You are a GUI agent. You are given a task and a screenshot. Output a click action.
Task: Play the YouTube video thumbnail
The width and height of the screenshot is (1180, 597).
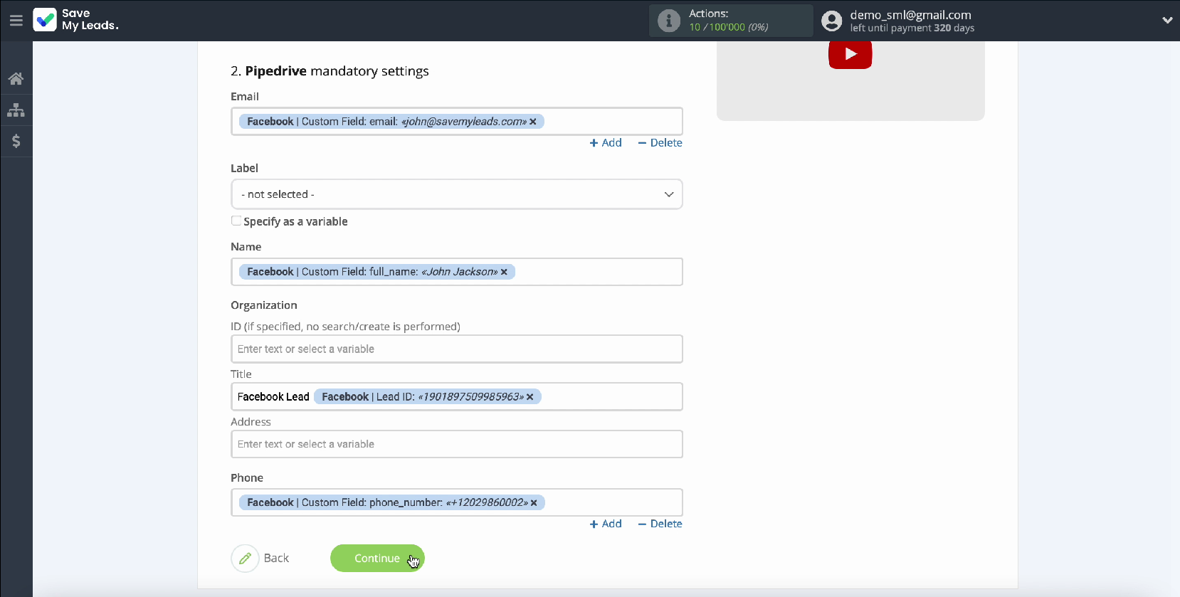coord(850,54)
